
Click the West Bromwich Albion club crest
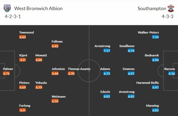point(7,8)
